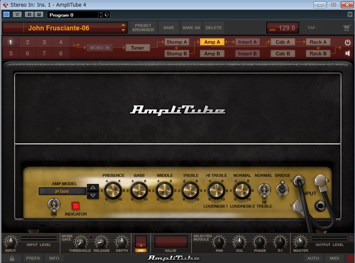Enable Write automation W button
The image size is (355, 263).
coord(39,15)
